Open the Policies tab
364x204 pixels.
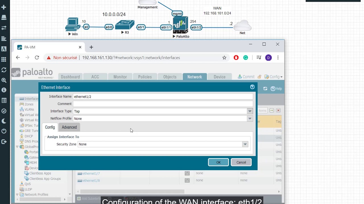pos(145,77)
